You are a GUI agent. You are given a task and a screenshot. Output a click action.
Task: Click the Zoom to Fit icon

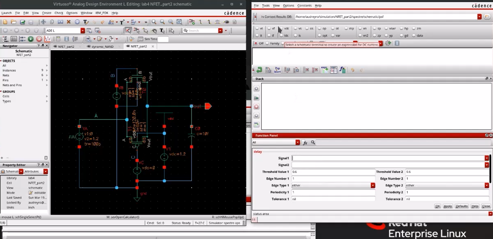coord(171,22)
